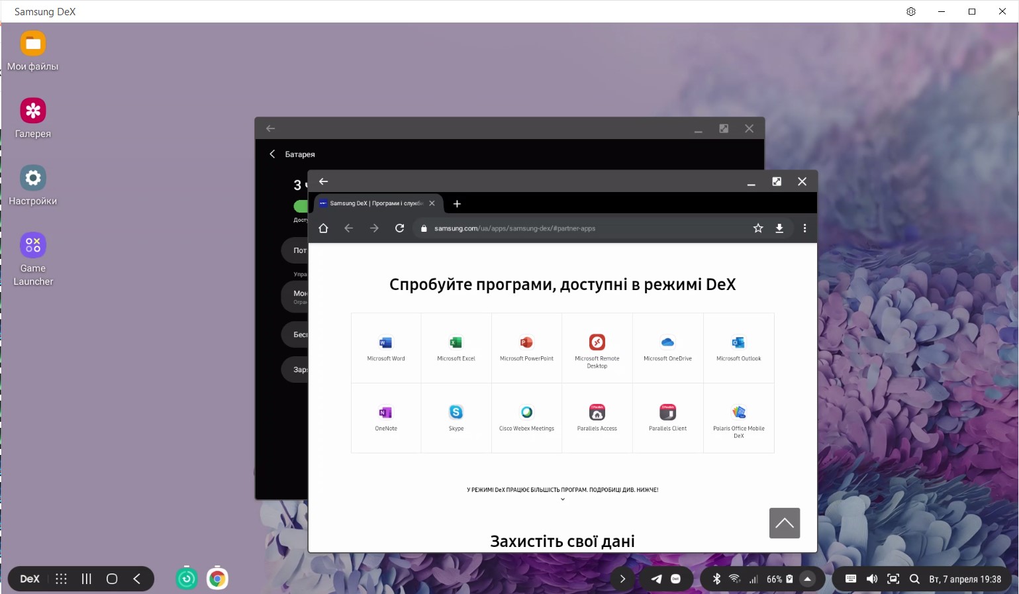Tap the circle Home navigation button
This screenshot has height=594, width=1019.
click(112, 579)
